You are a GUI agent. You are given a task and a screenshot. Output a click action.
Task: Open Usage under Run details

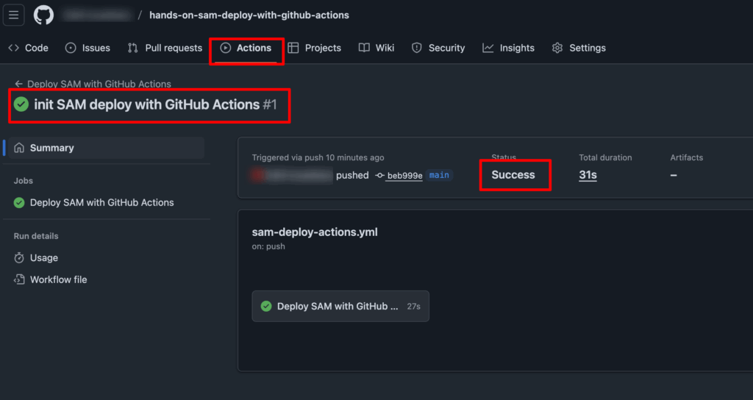pyautogui.click(x=43, y=258)
